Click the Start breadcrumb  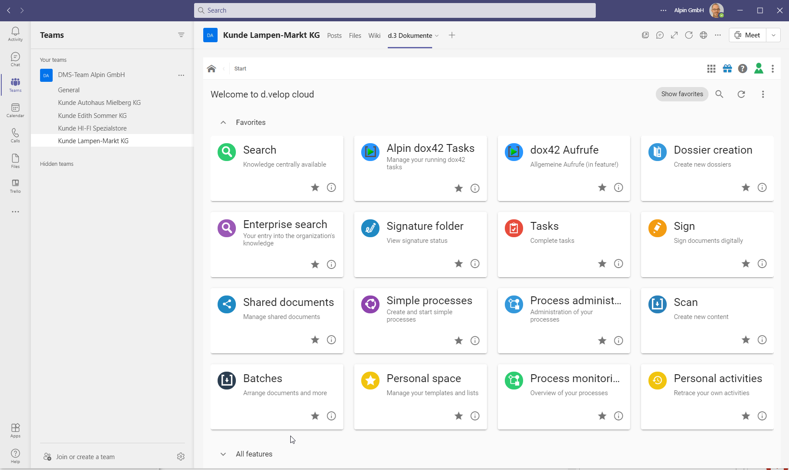point(240,69)
